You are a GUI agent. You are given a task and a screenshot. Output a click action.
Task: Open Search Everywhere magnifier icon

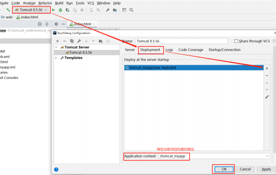(x=131, y=10)
